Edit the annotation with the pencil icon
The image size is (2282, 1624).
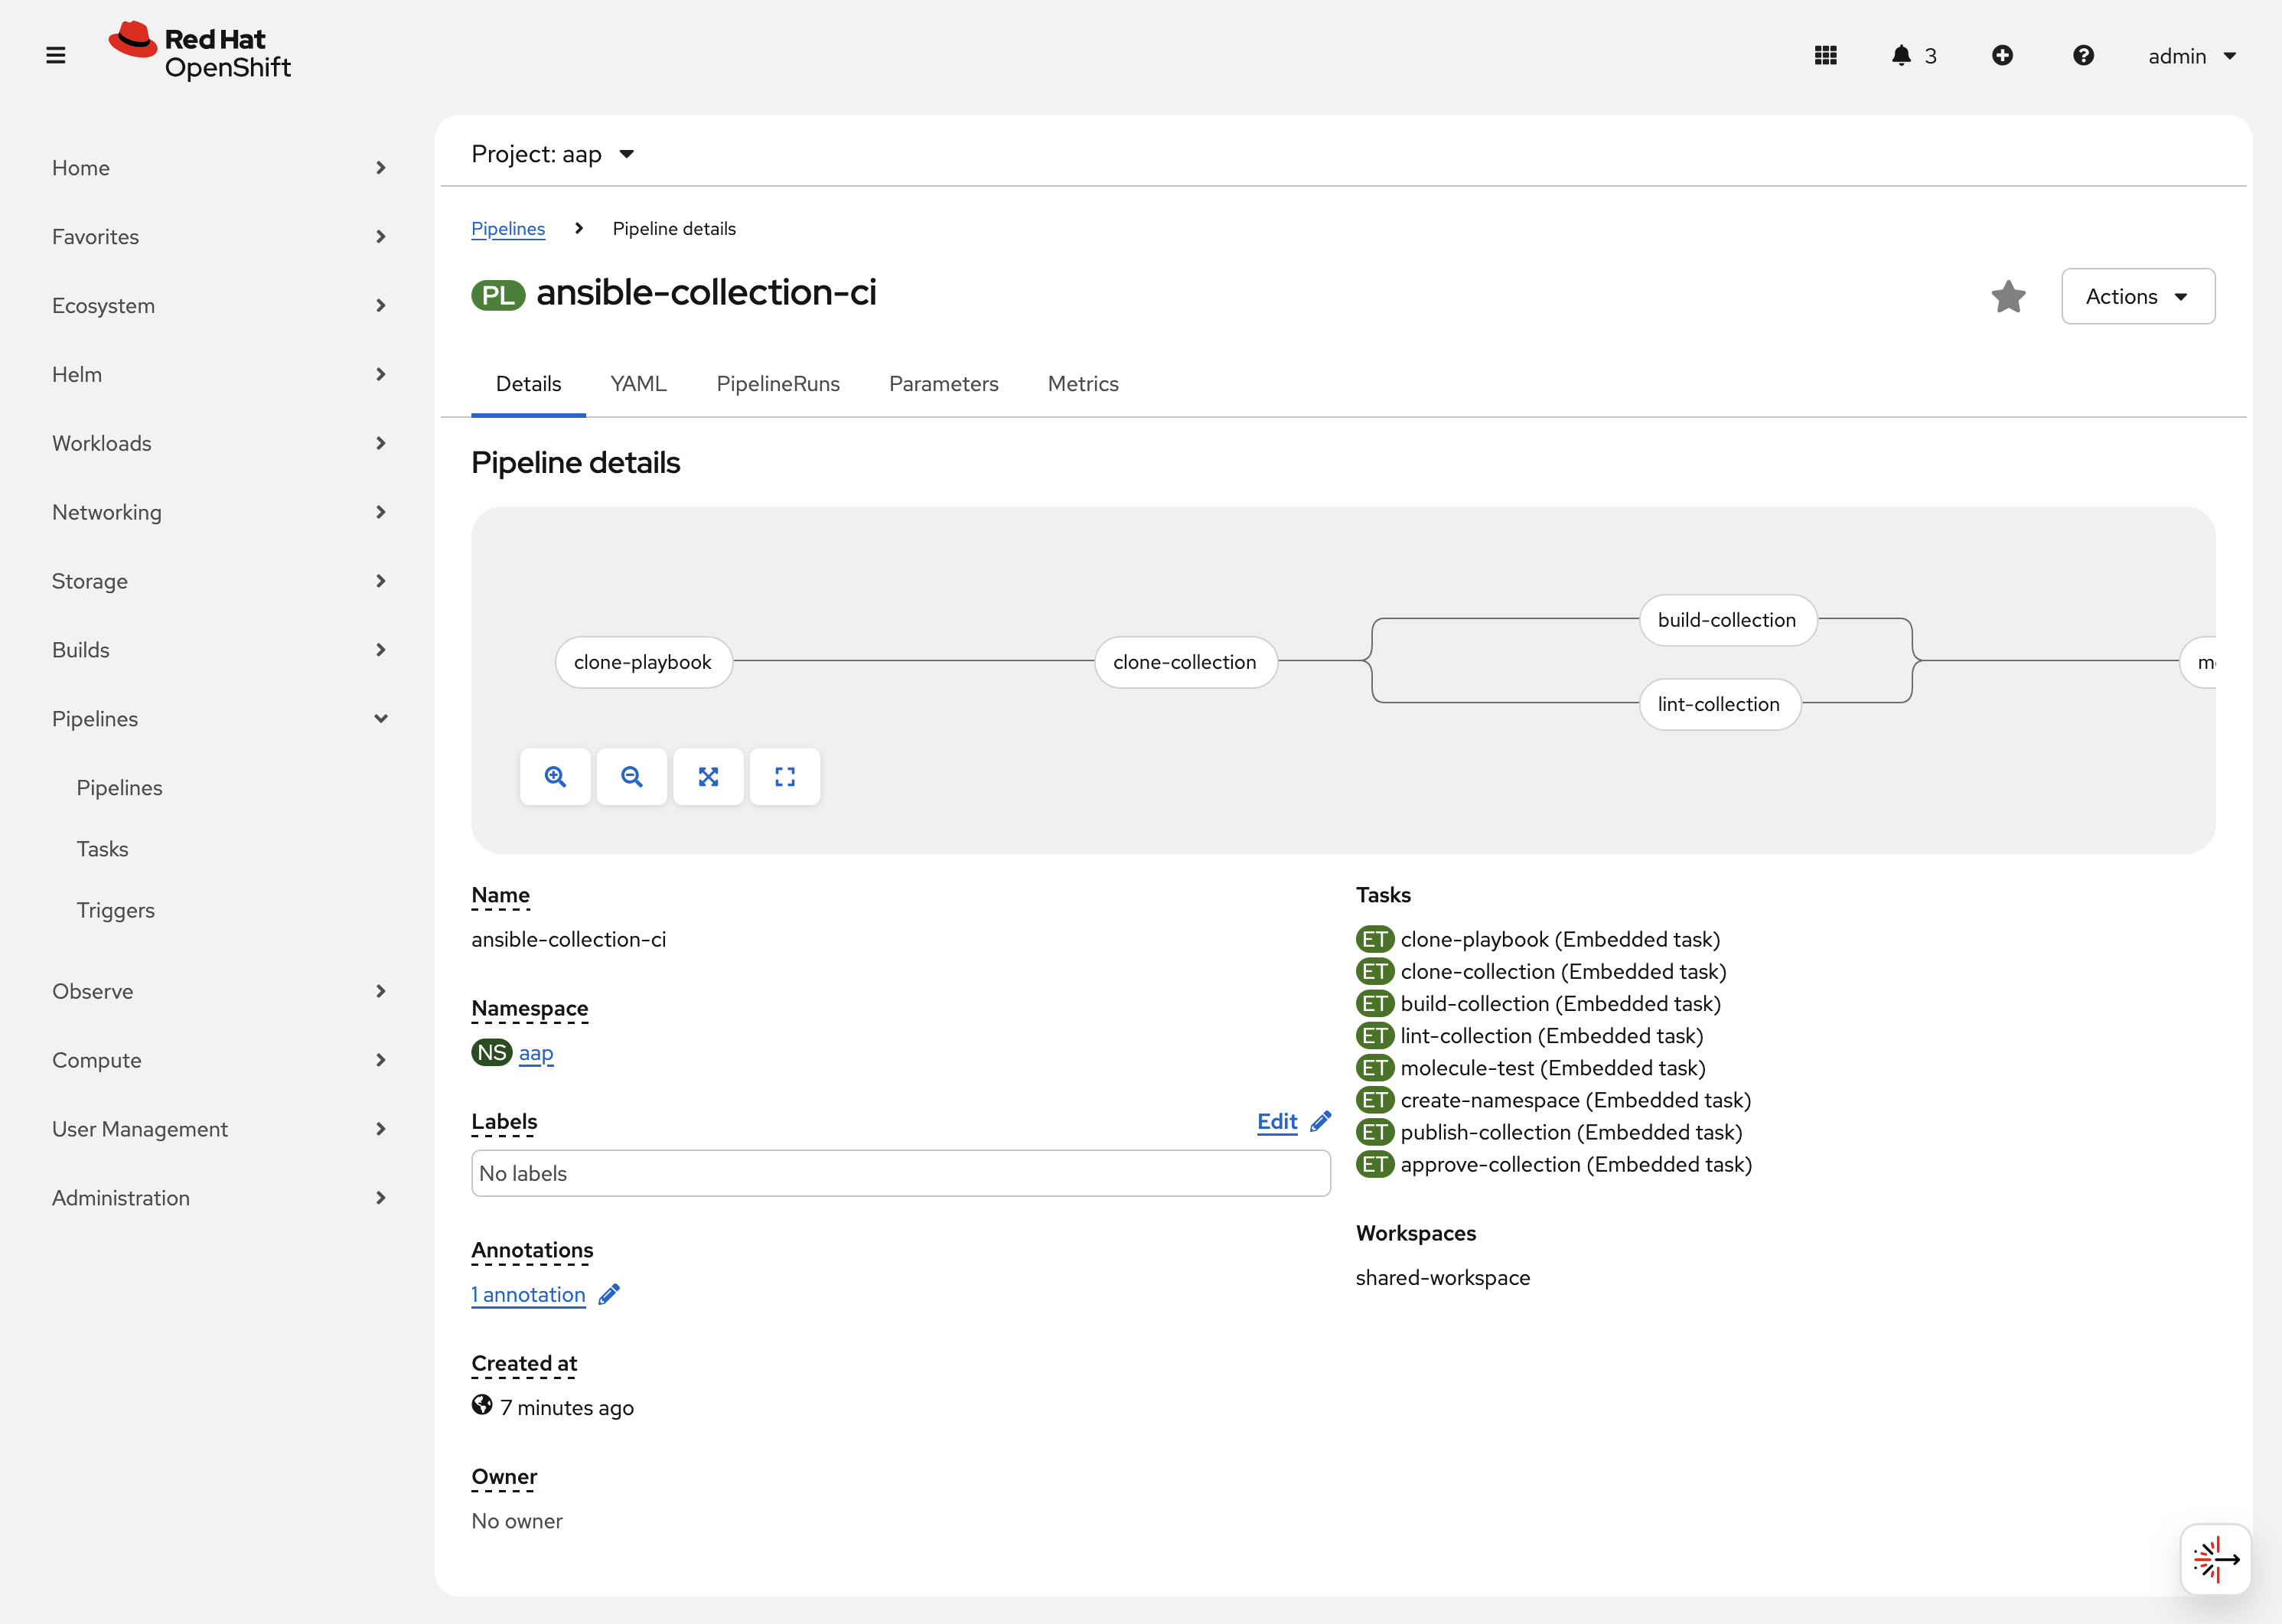(x=609, y=1294)
